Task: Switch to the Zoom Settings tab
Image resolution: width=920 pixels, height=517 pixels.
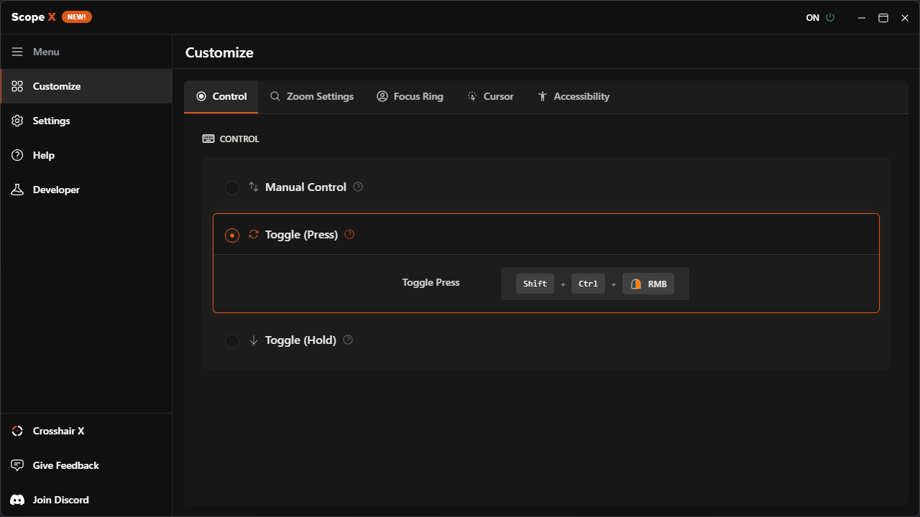Action: [x=312, y=96]
